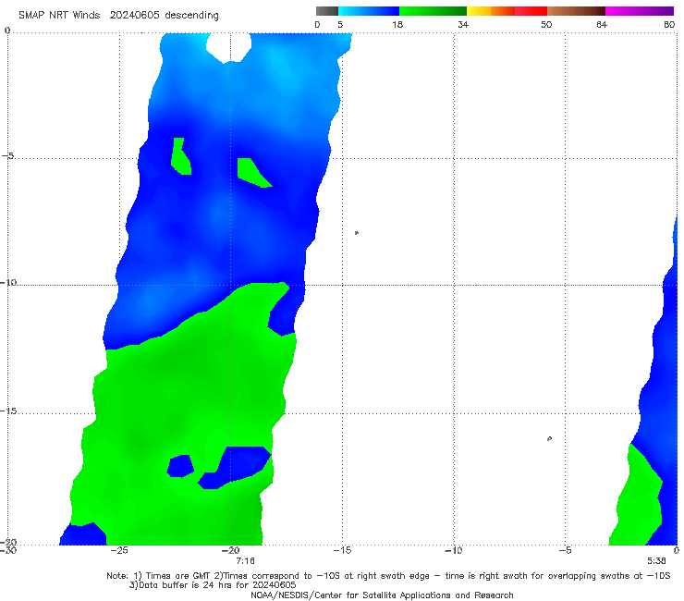684x601 pixels.
Task: Select the brown color bar segment
Action: coord(576,11)
